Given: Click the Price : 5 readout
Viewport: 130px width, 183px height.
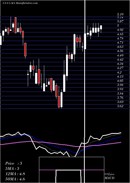Looking at the screenshot, I should [14, 163].
